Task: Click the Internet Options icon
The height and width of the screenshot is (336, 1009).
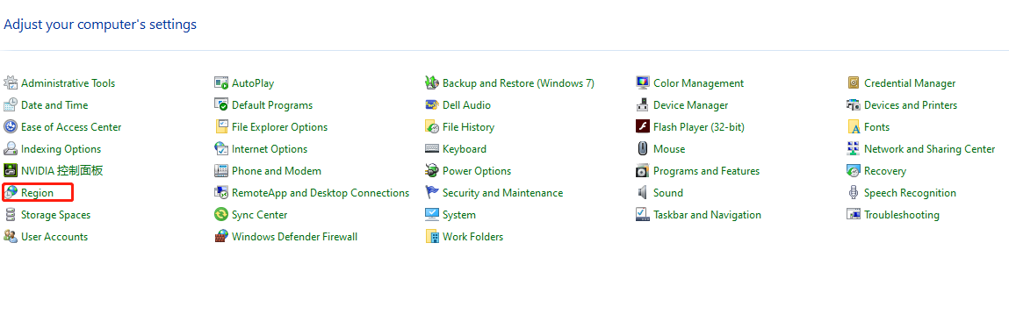Action: (x=221, y=148)
